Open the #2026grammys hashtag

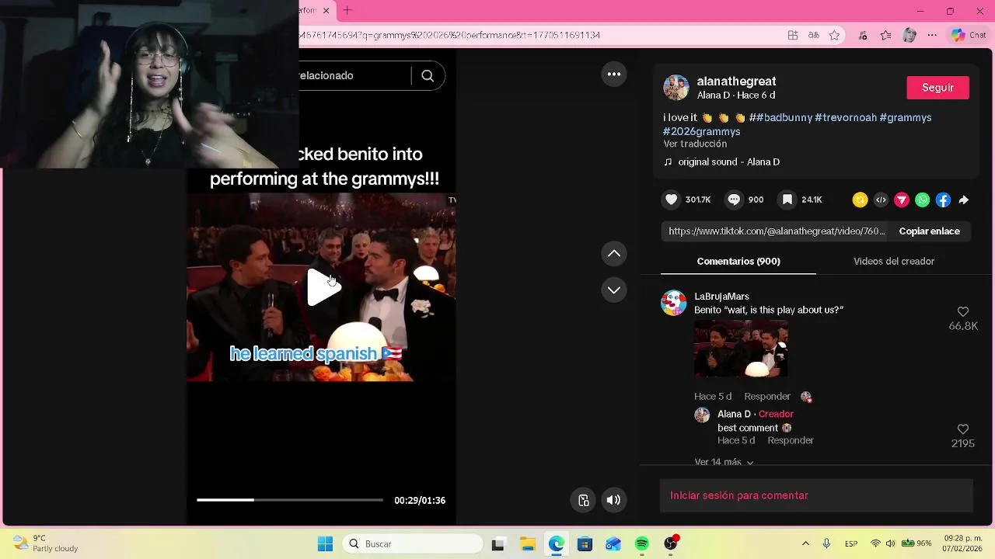(x=701, y=131)
